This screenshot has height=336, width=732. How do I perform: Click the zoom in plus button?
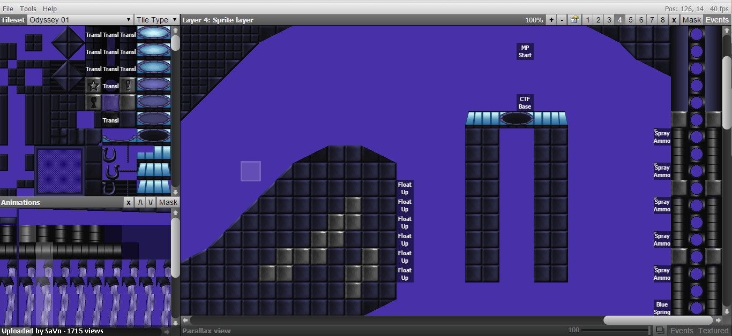point(551,20)
